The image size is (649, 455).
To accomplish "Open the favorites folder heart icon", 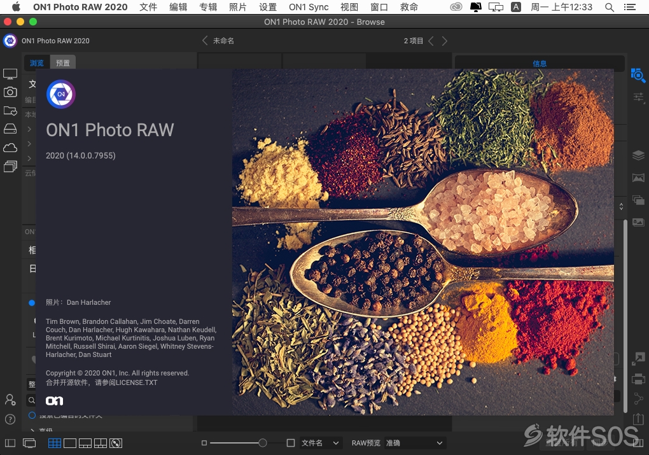I will tap(10, 111).
